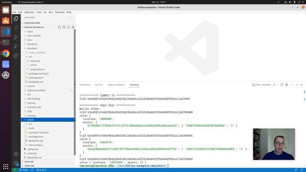Click New File icon in HELIOS-EXAMPLES header
306x172 pixels.
point(59,27)
